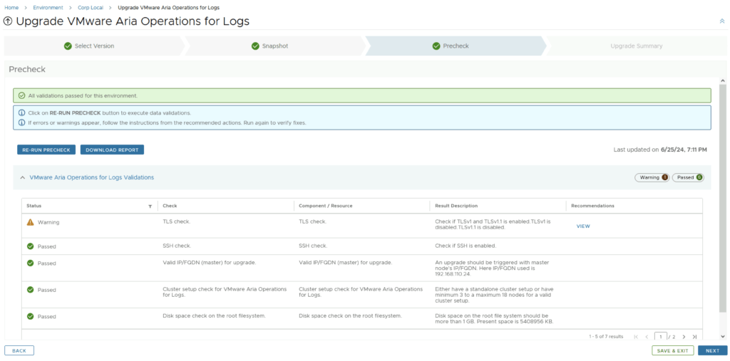Toggle the Warning count badge
Screen dimensions: 730x361
[652, 177]
